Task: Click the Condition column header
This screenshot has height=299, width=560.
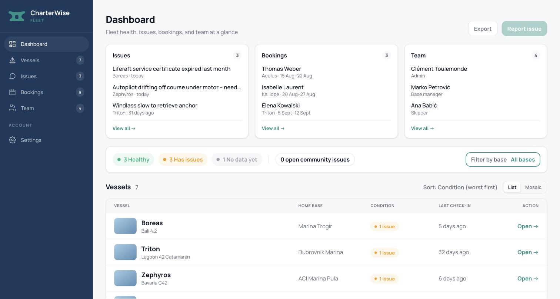Action: (382, 206)
